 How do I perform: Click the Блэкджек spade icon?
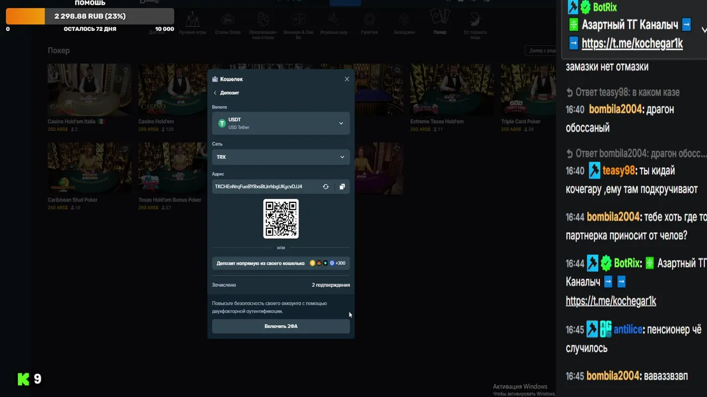click(404, 20)
